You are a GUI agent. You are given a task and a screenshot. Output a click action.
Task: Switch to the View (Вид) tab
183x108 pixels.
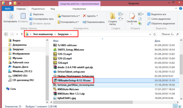click(x=53, y=9)
